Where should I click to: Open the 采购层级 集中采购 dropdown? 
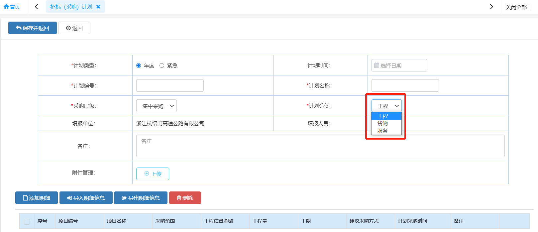pyautogui.click(x=157, y=106)
